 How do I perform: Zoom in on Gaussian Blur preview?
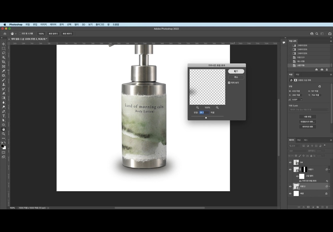tap(217, 107)
